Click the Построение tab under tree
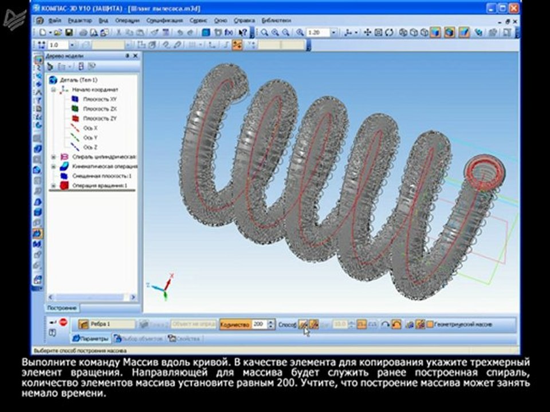 point(62,308)
